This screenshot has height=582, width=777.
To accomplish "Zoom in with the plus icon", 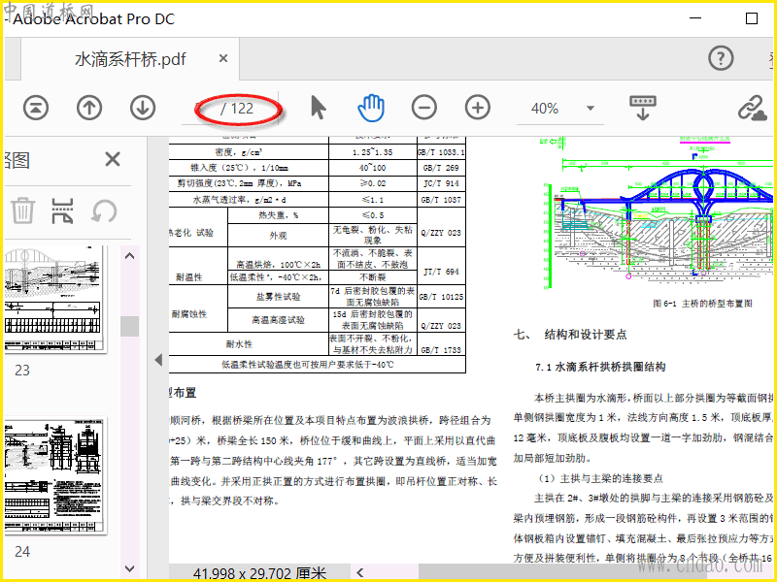I will click(478, 108).
